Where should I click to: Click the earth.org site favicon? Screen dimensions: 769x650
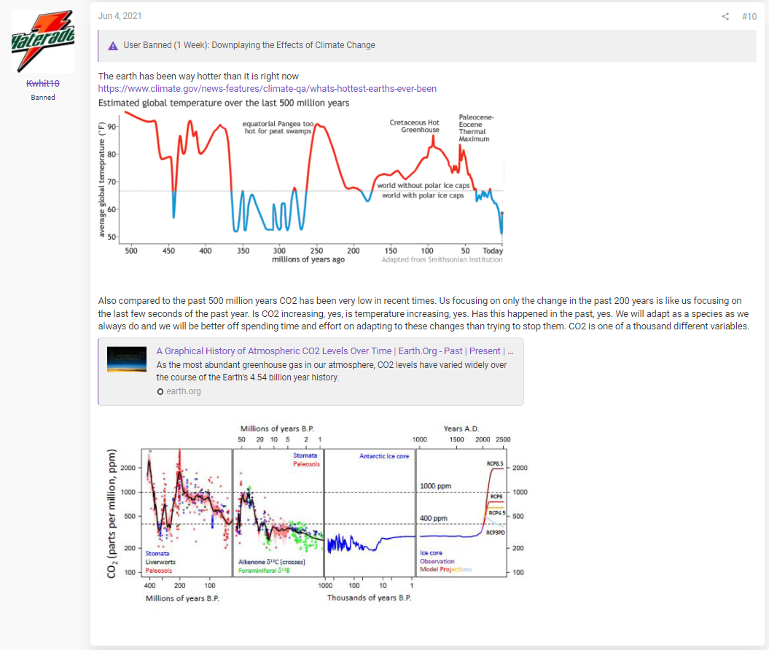[x=160, y=391]
